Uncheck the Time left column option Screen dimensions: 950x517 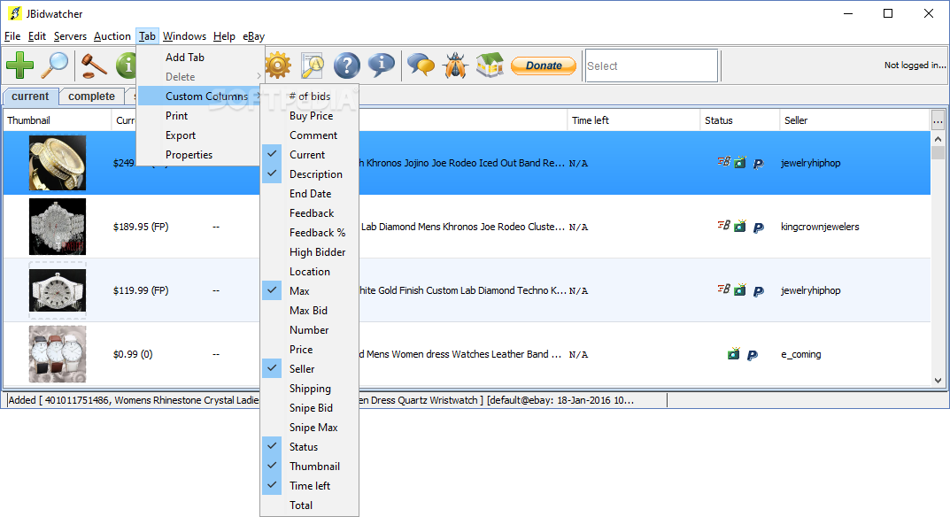[x=310, y=485]
